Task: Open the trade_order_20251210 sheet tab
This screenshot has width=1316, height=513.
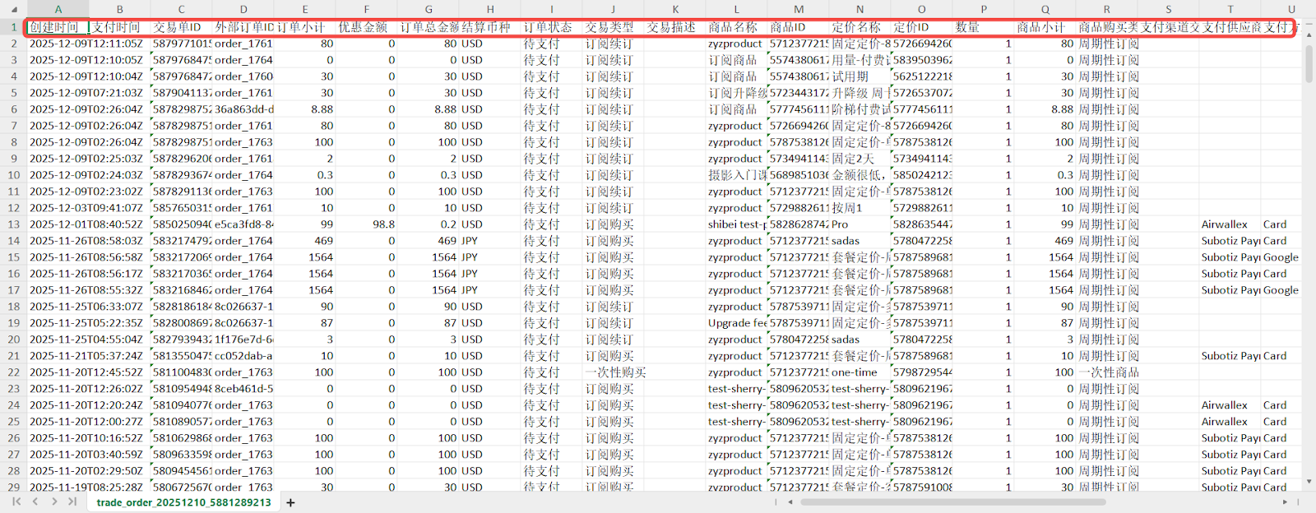Action: (183, 502)
